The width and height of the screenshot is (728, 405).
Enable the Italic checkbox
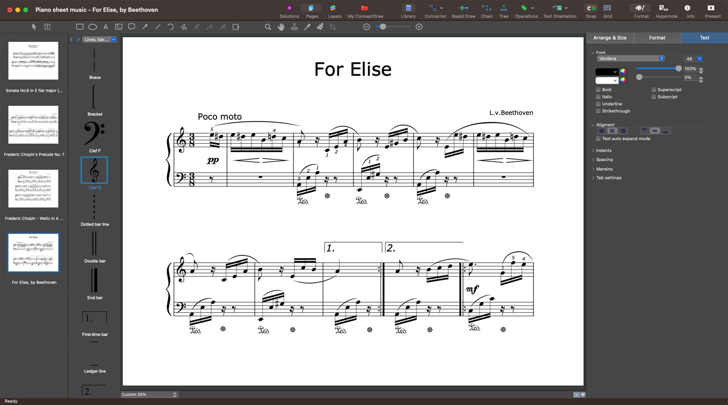pos(598,97)
